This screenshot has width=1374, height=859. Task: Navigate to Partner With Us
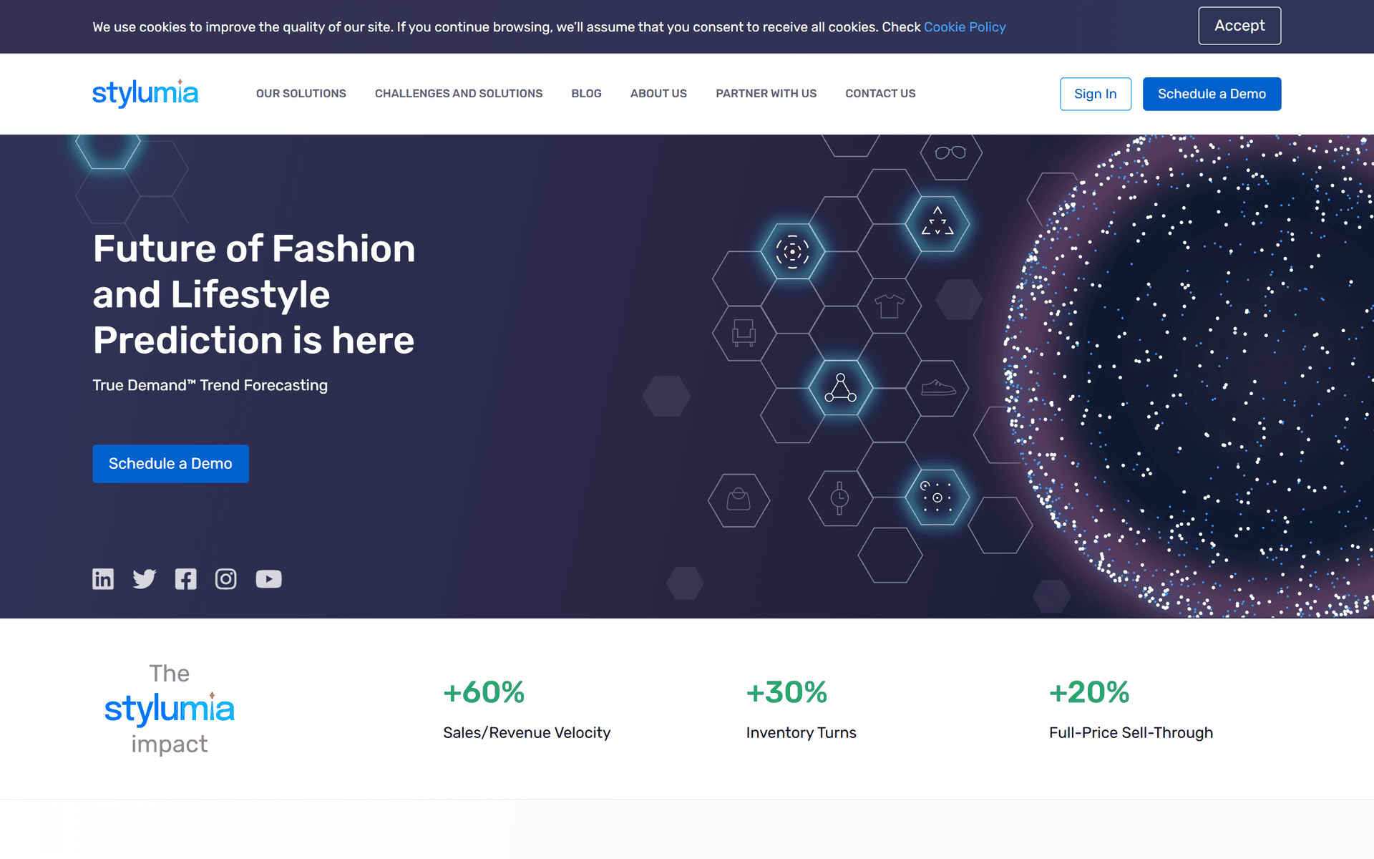coord(766,94)
